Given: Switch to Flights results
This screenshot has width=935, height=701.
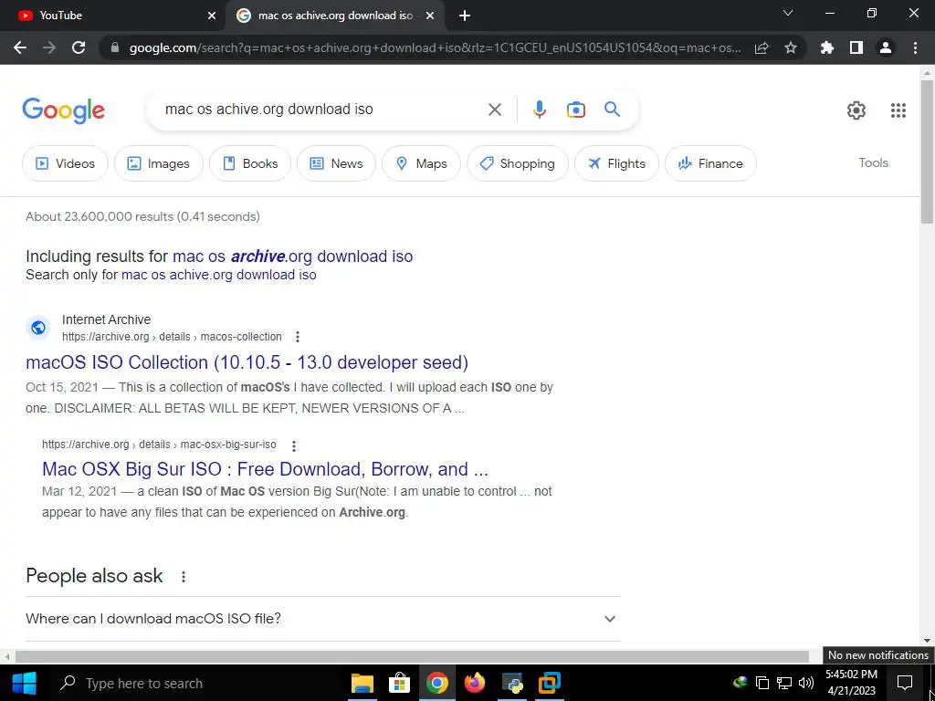Looking at the screenshot, I should (x=616, y=163).
